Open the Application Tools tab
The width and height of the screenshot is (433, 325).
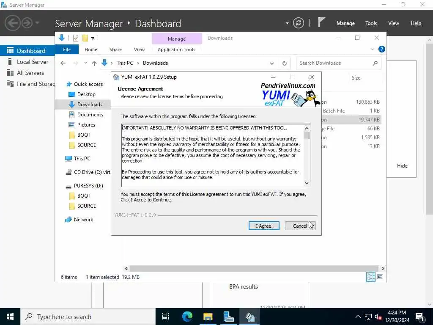(176, 50)
